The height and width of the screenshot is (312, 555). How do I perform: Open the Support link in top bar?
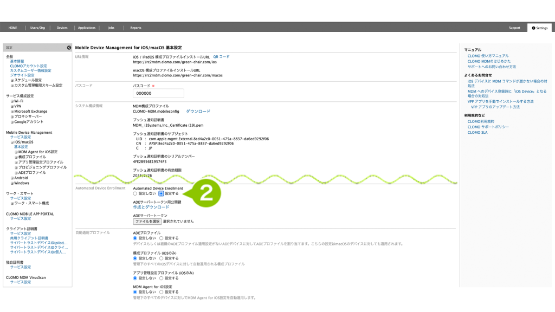[x=514, y=28]
